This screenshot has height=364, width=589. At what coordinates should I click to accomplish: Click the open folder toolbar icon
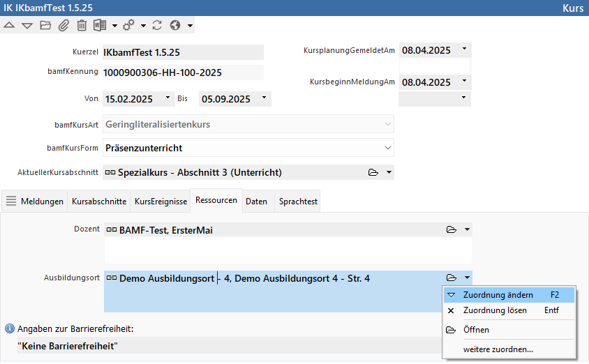[45, 26]
